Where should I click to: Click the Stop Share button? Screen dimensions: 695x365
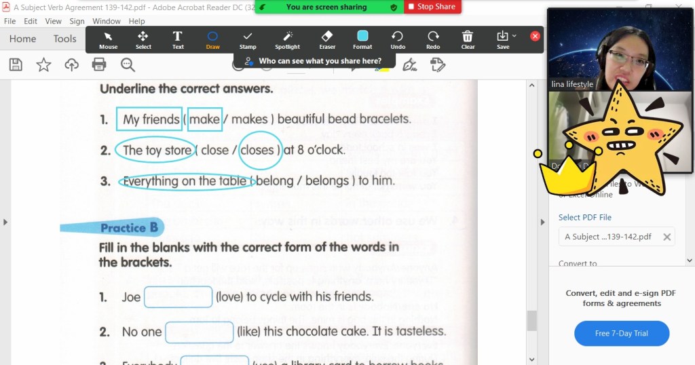pyautogui.click(x=432, y=7)
